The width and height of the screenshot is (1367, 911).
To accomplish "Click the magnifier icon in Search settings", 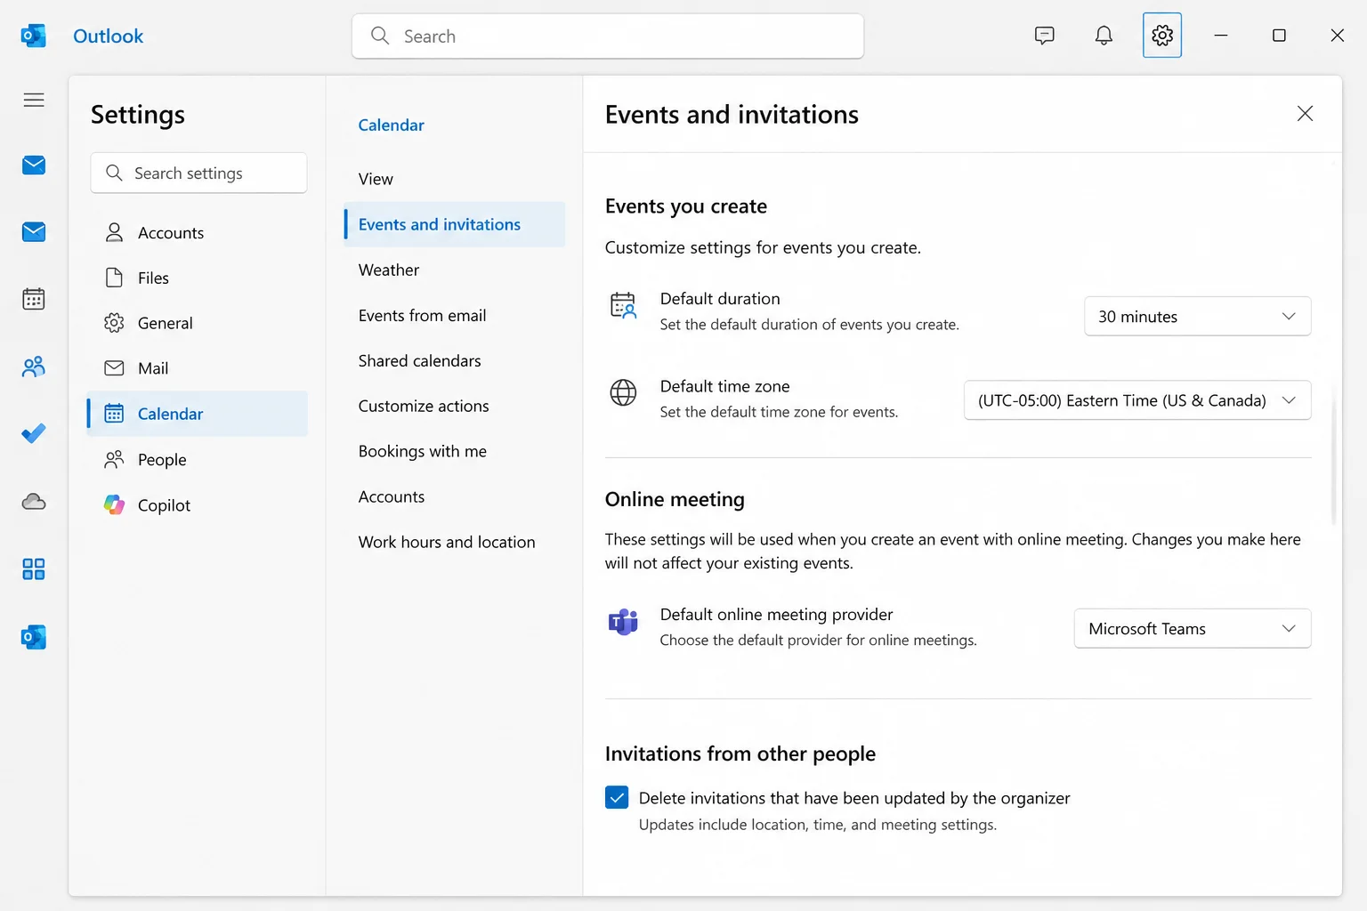I will (114, 173).
